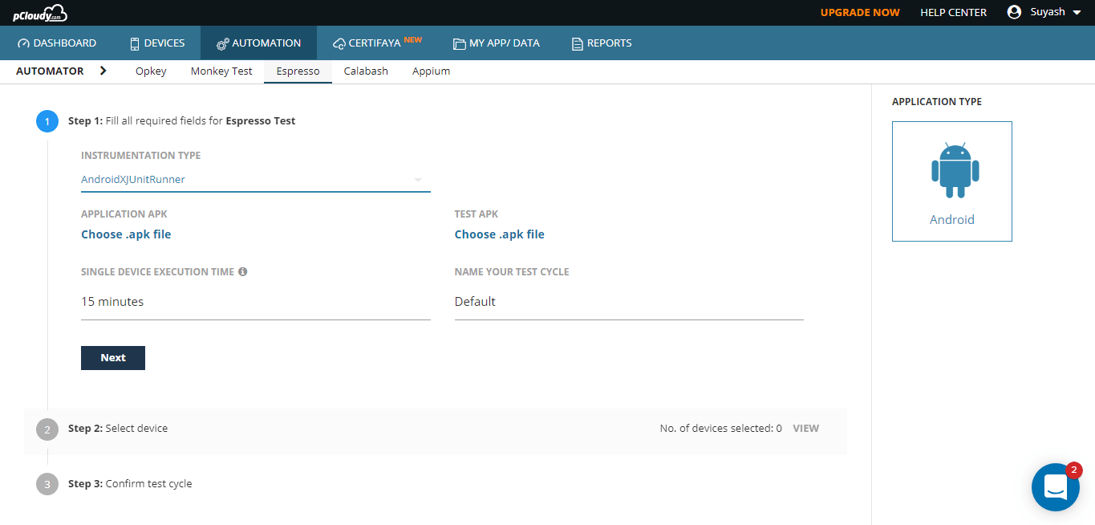This screenshot has width=1095, height=525.
Task: Click the Suyash user avatar icon
Action: coord(1014,12)
